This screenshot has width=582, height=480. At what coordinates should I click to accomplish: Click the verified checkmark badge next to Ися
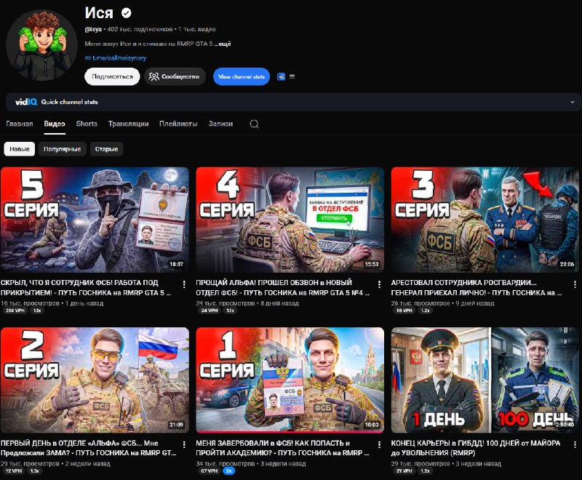(126, 13)
